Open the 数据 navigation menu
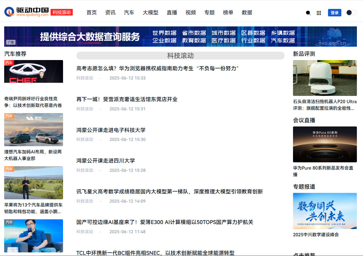Screen dimensions: 363x256 coord(247,13)
